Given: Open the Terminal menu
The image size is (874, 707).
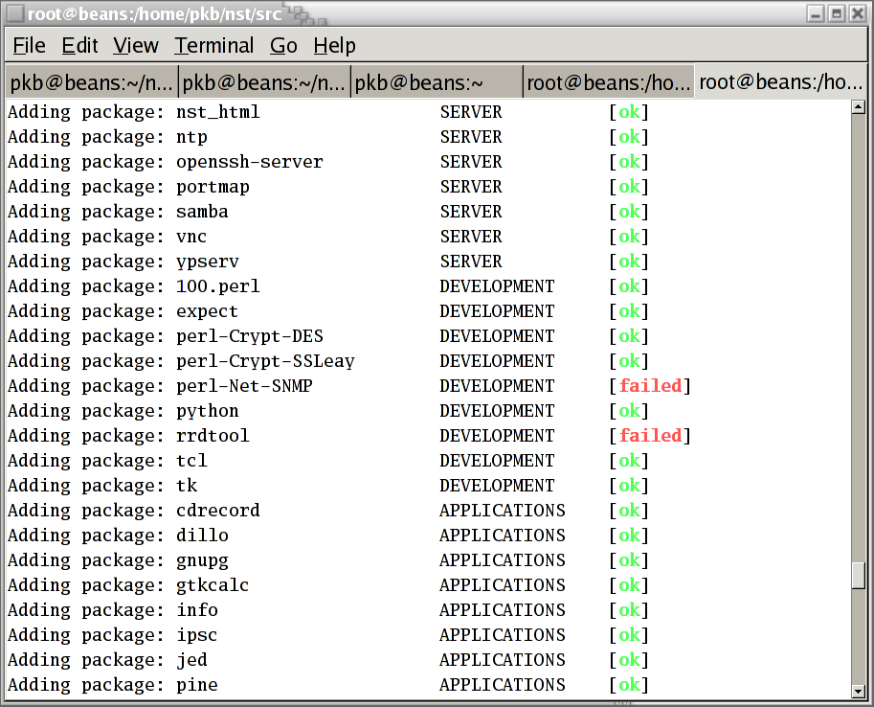Looking at the screenshot, I should coord(213,46).
